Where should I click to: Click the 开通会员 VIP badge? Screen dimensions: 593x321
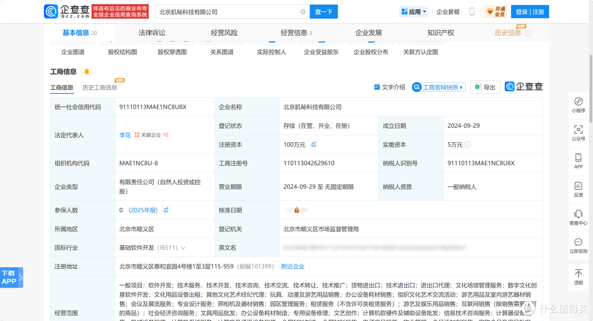(x=496, y=12)
